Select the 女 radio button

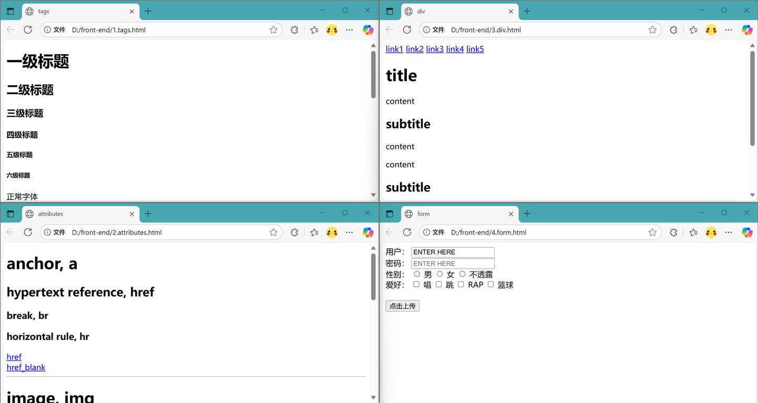click(x=440, y=274)
